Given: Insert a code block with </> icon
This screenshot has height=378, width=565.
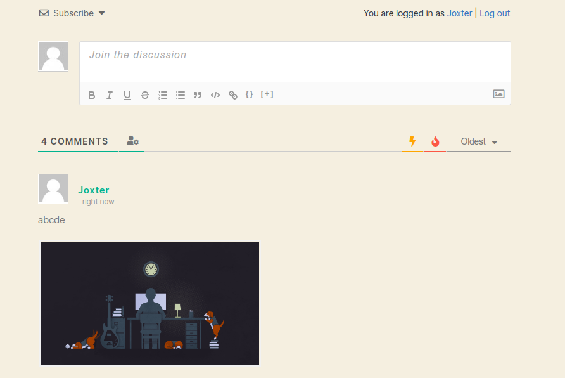Looking at the screenshot, I should click(x=215, y=95).
